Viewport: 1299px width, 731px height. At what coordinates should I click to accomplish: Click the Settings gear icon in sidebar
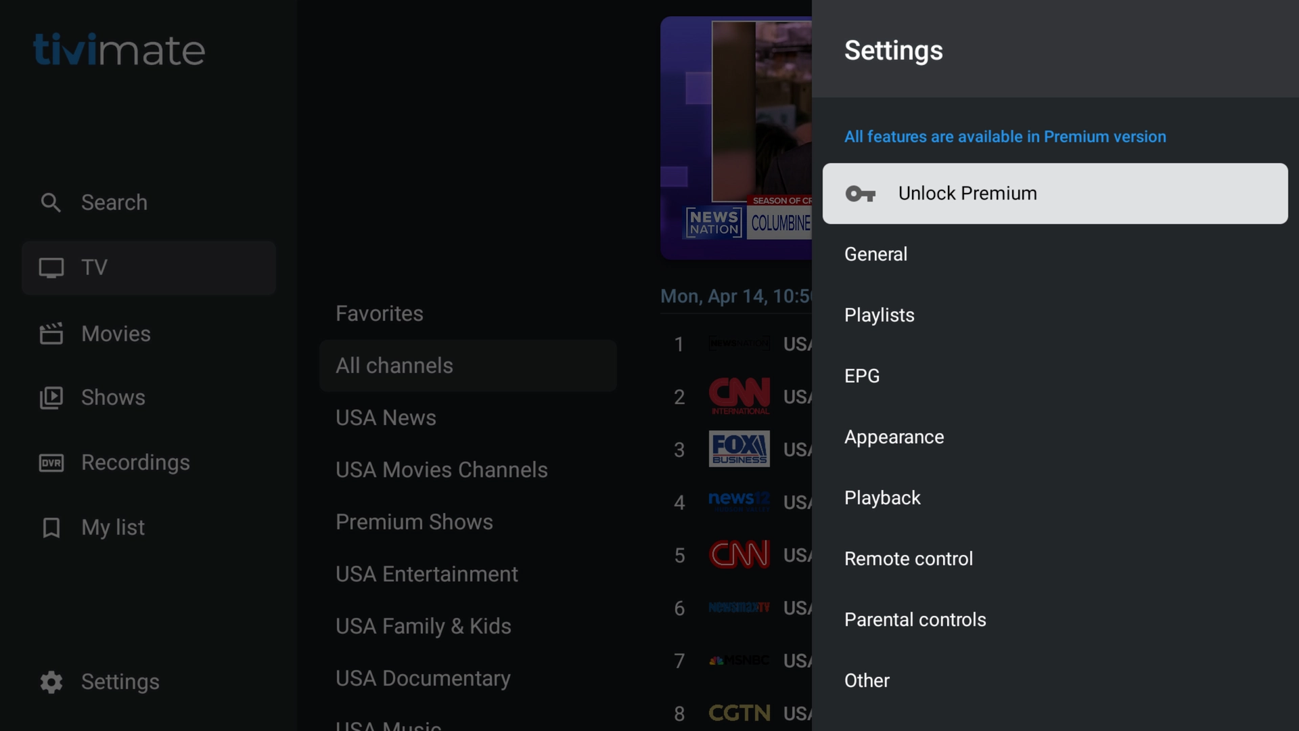(51, 682)
